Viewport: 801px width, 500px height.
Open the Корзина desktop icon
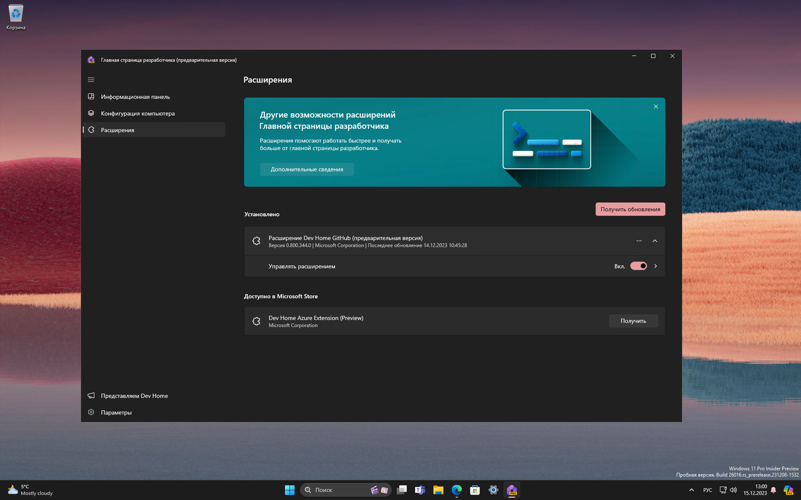pyautogui.click(x=16, y=17)
